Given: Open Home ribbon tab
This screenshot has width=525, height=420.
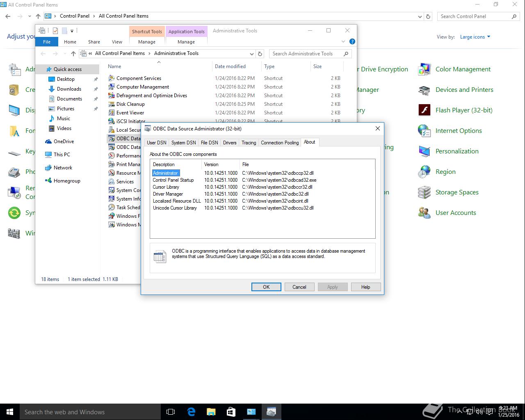Looking at the screenshot, I should pos(70,42).
